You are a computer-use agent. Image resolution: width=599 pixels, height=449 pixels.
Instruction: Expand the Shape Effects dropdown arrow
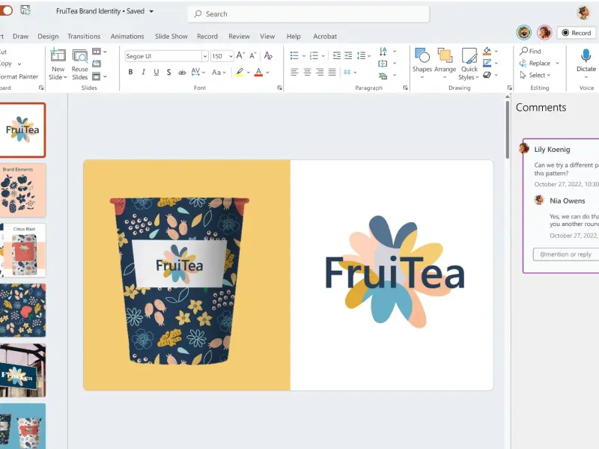click(x=496, y=75)
